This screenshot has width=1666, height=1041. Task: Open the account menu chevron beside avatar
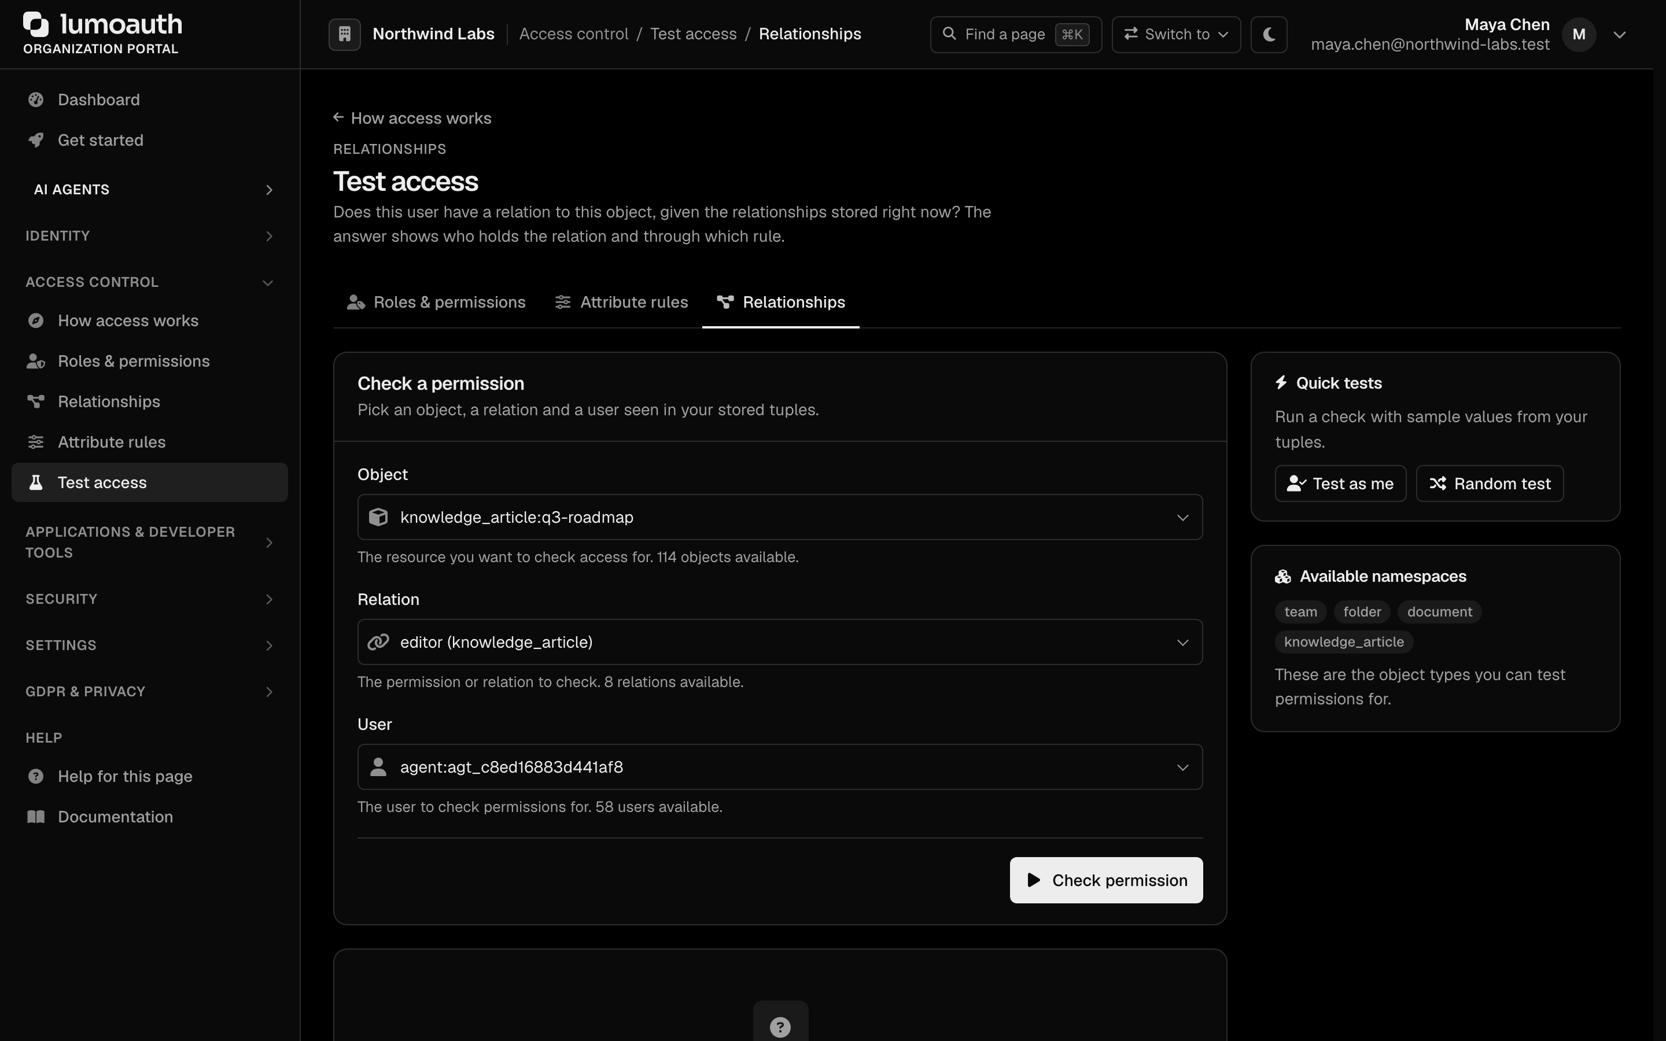point(1619,35)
